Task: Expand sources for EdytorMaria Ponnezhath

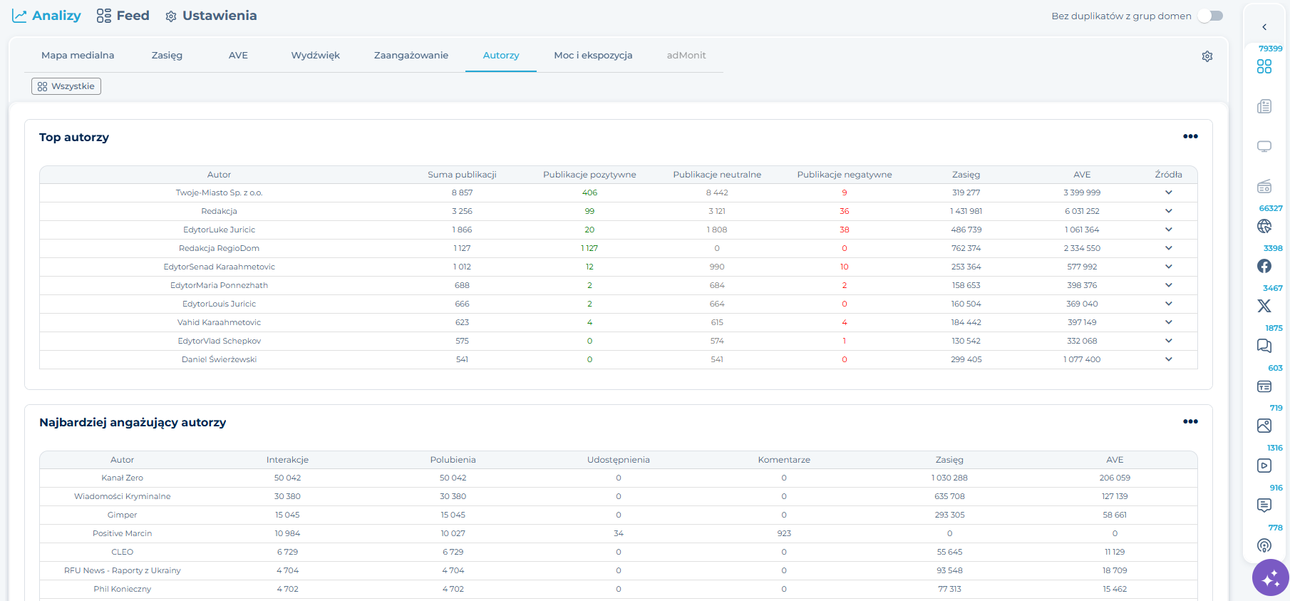Action: (x=1169, y=285)
